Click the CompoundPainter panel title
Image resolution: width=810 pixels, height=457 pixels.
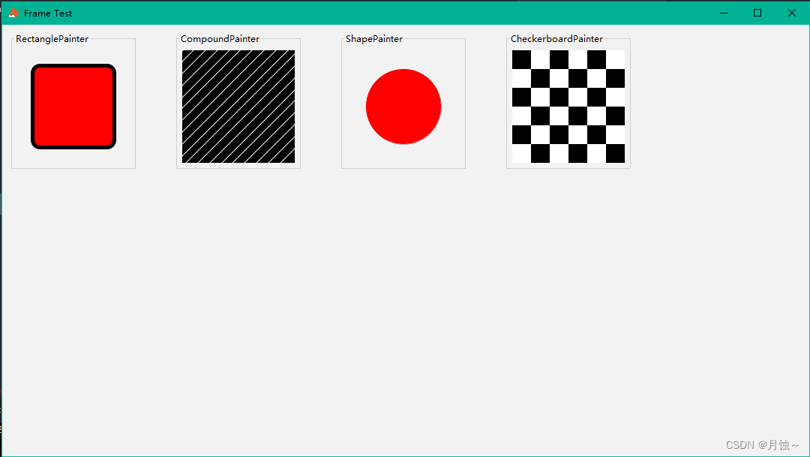[x=220, y=39]
